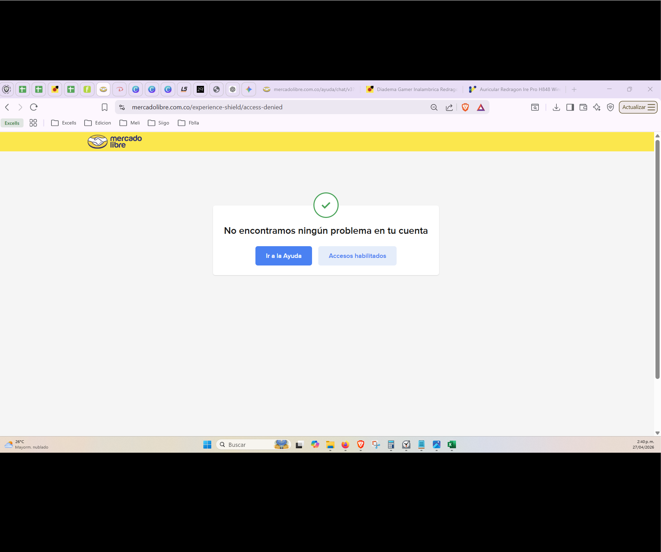Open the downloads icon

(x=556, y=107)
